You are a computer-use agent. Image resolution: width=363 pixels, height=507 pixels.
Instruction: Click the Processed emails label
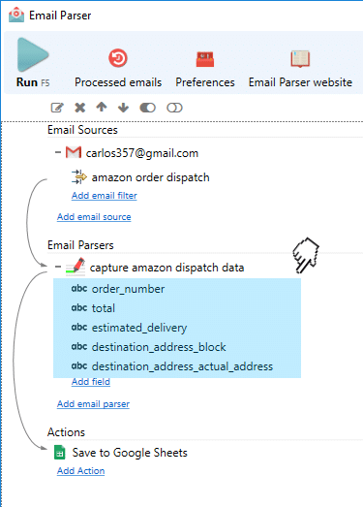click(x=118, y=82)
